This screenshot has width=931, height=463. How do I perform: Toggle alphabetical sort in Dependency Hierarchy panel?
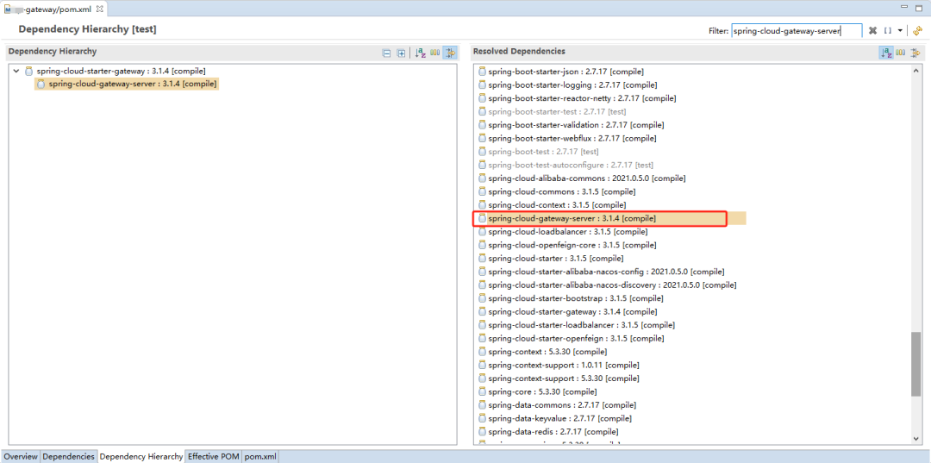pyautogui.click(x=421, y=53)
